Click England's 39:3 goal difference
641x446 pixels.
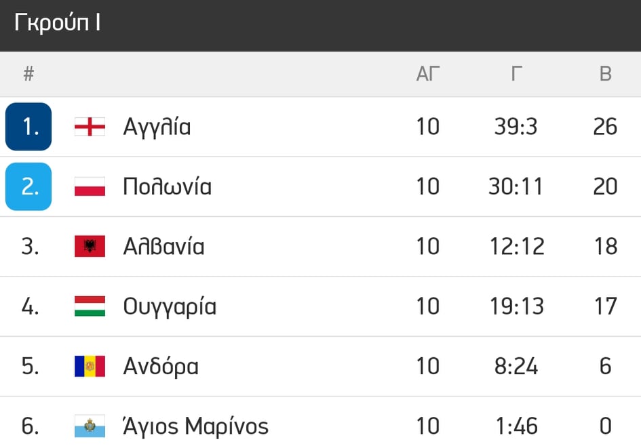pos(516,127)
